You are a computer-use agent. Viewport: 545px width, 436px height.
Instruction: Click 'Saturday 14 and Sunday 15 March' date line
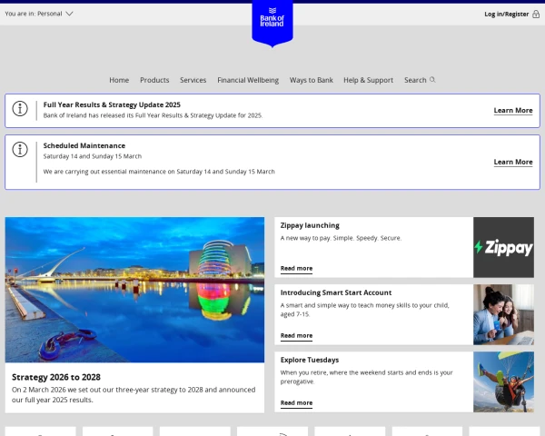(92, 156)
